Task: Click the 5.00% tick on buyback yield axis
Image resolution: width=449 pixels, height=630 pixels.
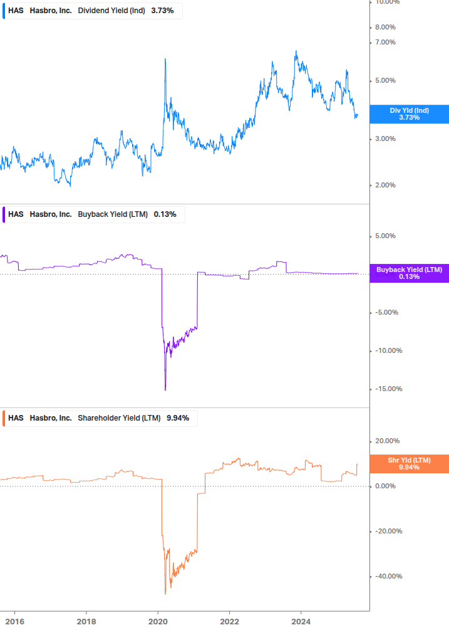Action: [385, 236]
